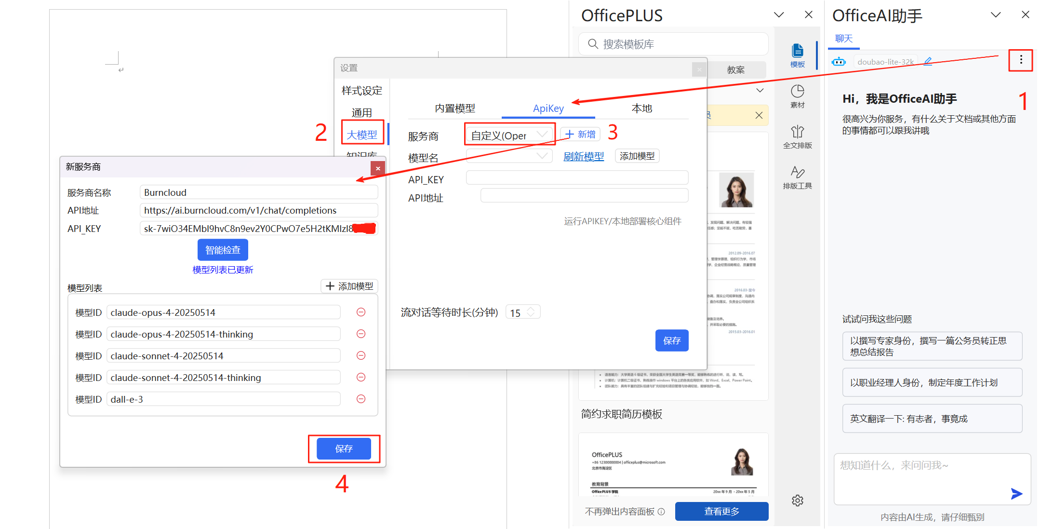1041x529 pixels.
Task: Remove the claude-sonnet-4-20250514 model row
Action: [x=360, y=355]
